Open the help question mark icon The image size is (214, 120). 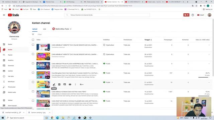[193, 15]
